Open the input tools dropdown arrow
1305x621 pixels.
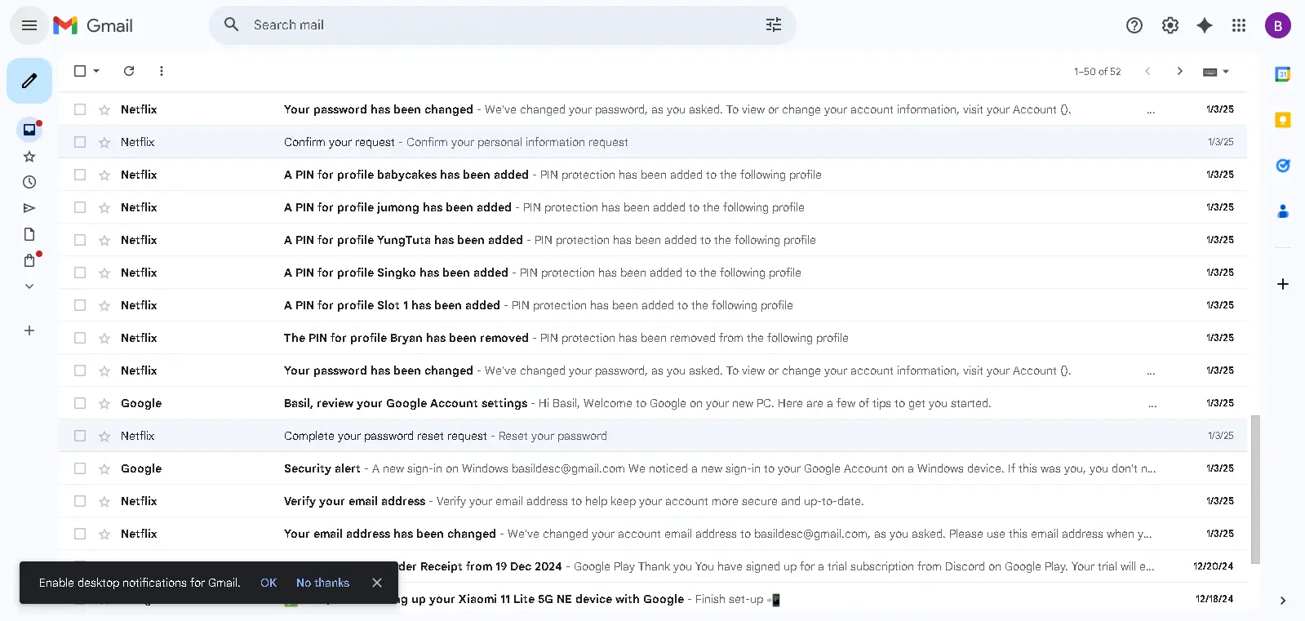click(1226, 72)
